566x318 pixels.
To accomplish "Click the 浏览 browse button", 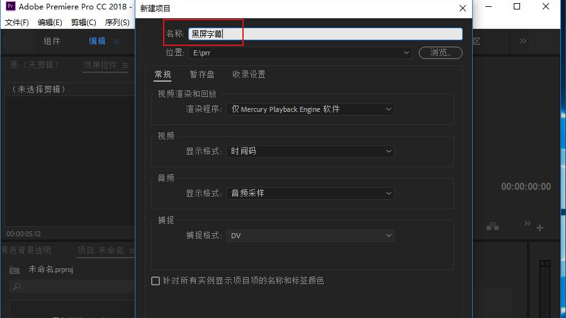I will click(x=440, y=53).
